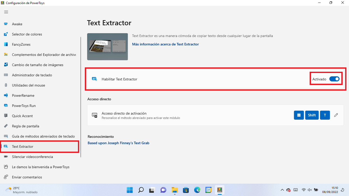
Task: Click the PowerToys Run sidebar icon
Action: pyautogui.click(x=6, y=106)
